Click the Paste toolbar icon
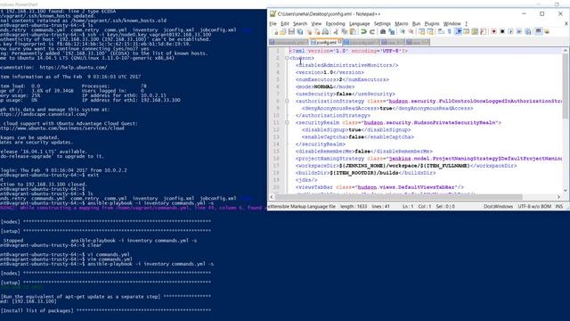The width and height of the screenshot is (570, 321). click(353, 32)
